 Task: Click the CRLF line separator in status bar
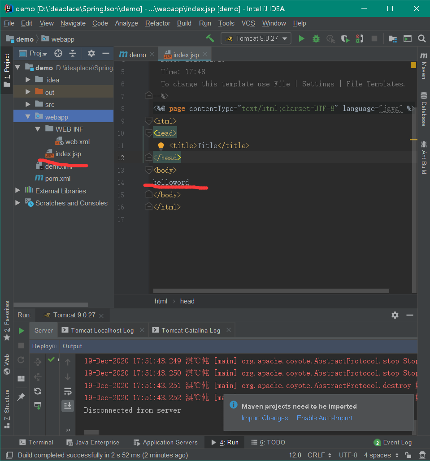(x=319, y=455)
